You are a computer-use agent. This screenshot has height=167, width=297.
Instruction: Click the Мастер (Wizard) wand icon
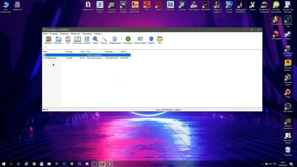(x=104, y=40)
